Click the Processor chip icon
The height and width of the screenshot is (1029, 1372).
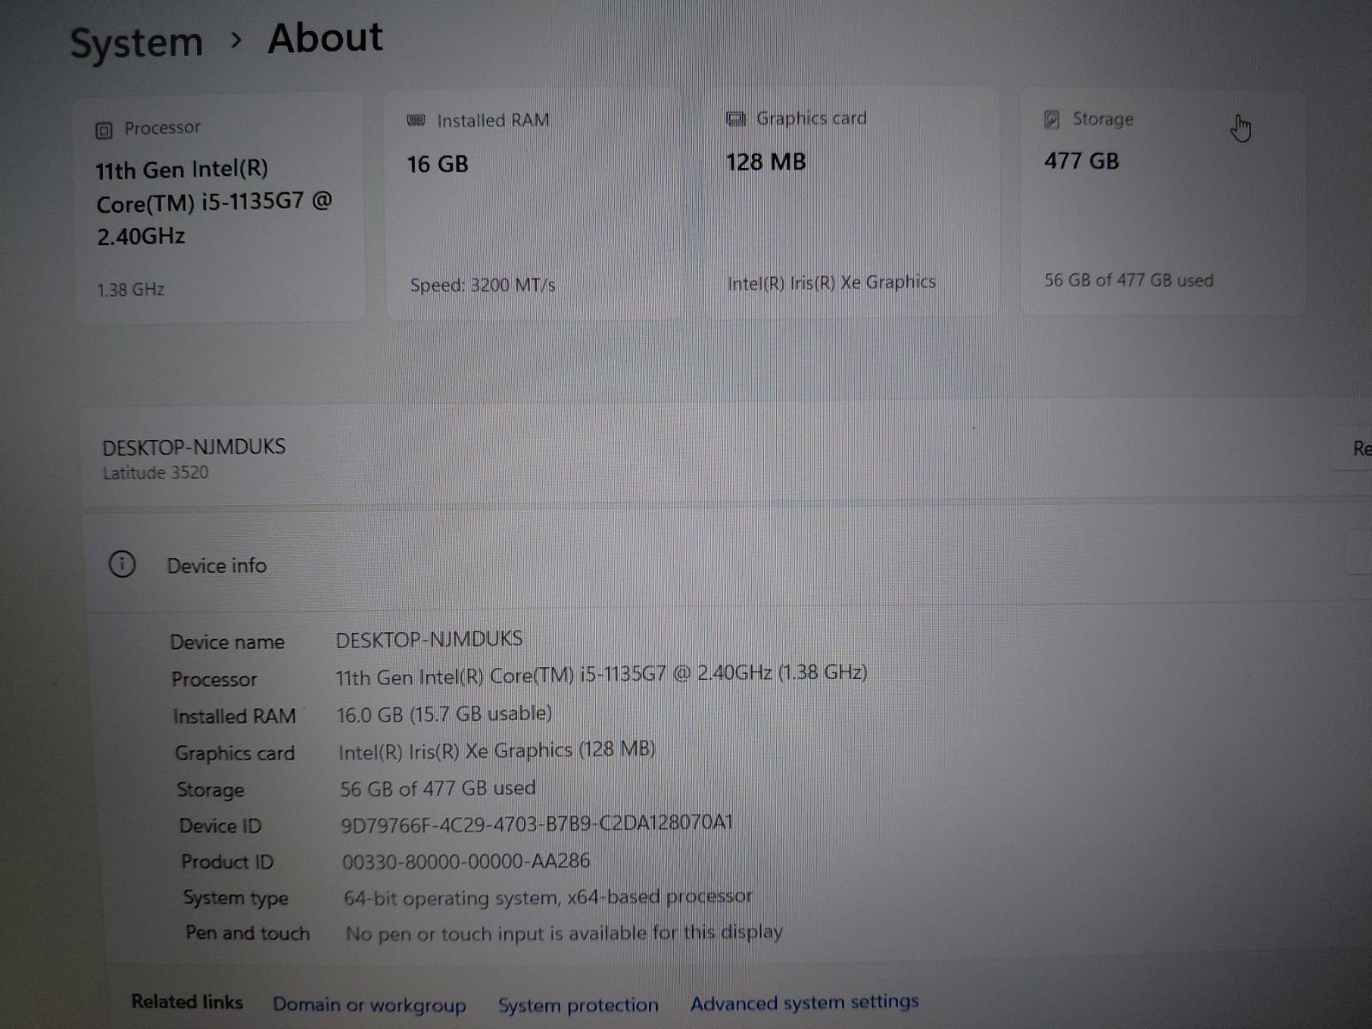pos(104,130)
